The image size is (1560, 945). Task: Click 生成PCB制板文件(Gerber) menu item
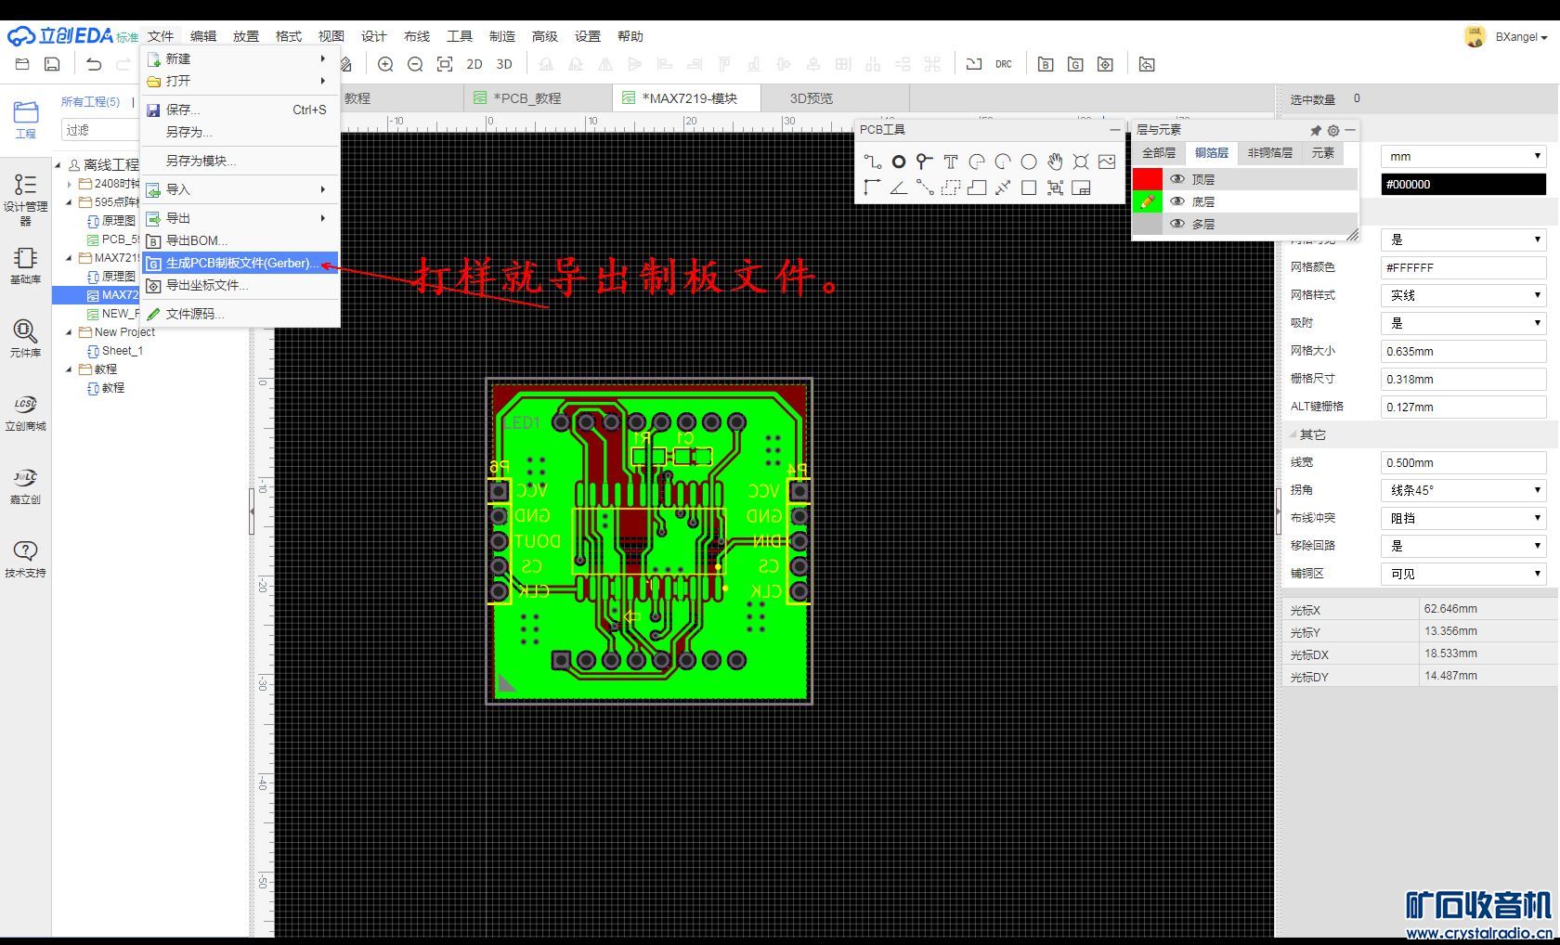[x=240, y=263]
